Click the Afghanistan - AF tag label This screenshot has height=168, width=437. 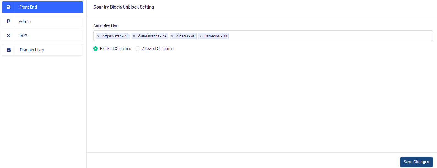click(115, 36)
